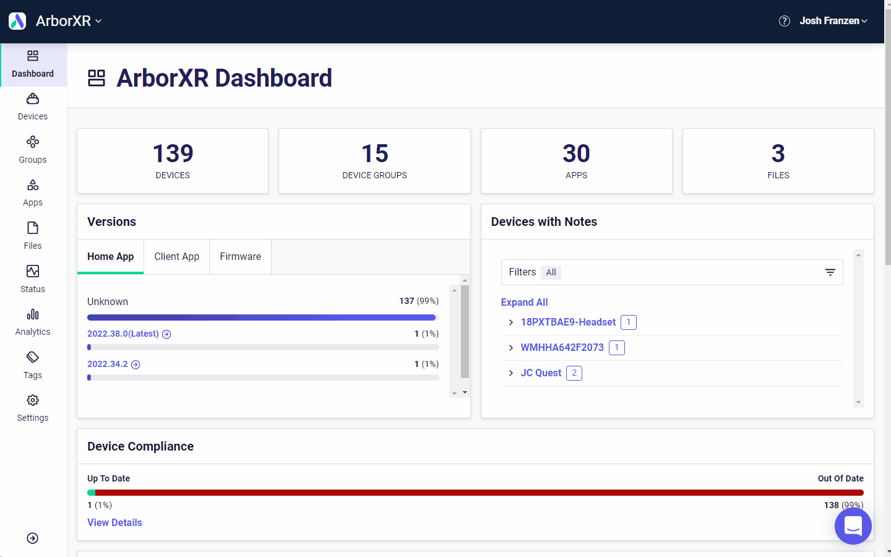891x557 pixels.
Task: Open the ArborXR organization dropdown
Action: click(68, 21)
